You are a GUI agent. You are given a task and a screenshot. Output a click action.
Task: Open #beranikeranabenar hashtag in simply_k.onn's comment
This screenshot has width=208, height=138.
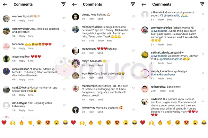[163, 75]
